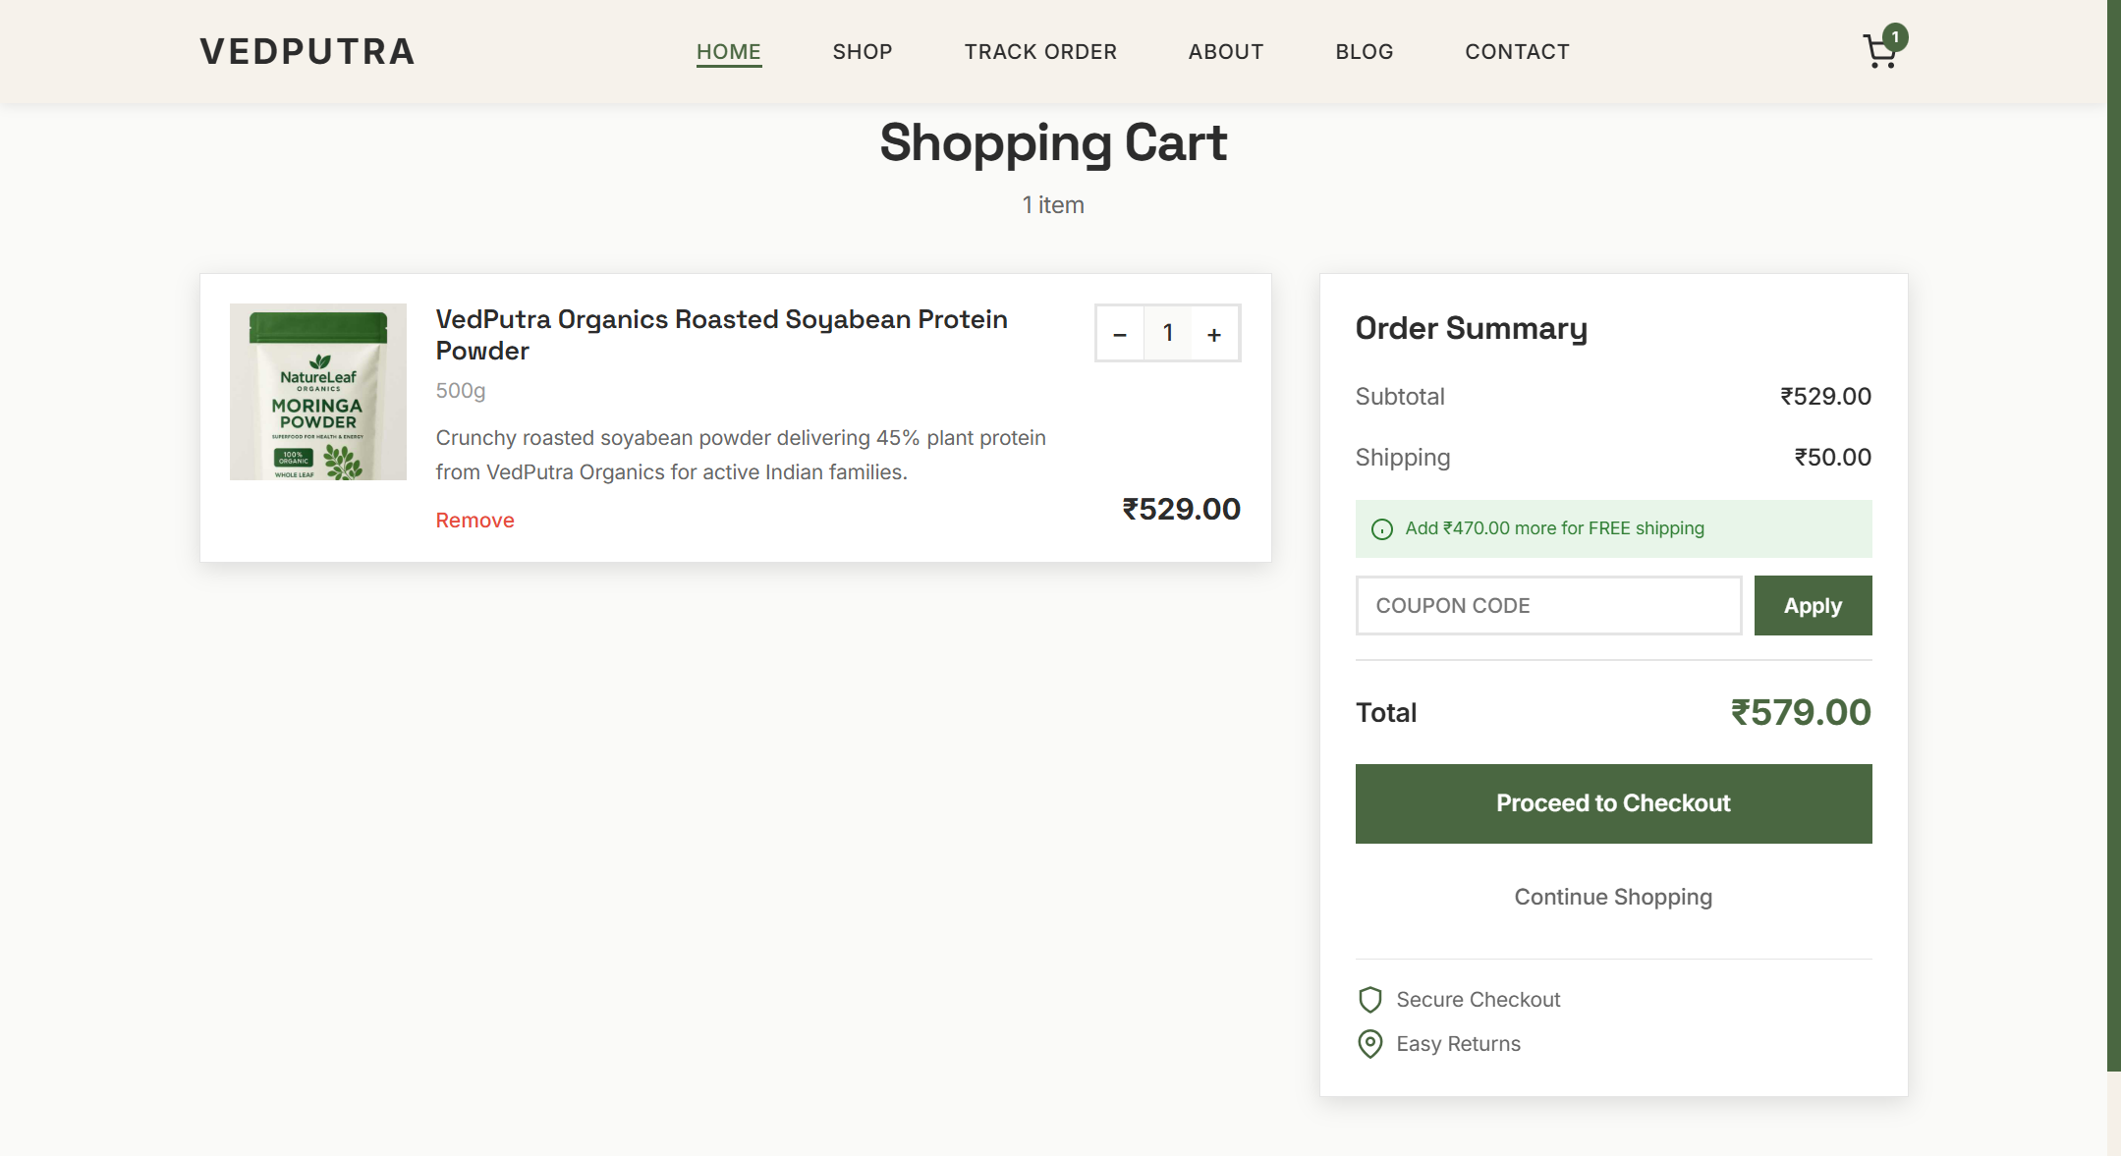
Task: Click the VEDPUTRA logo
Action: [x=307, y=52]
